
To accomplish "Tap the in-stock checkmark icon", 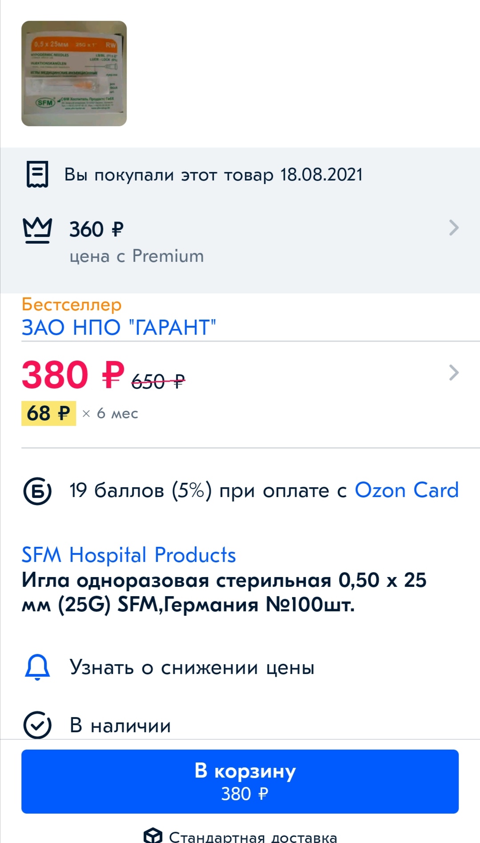I will 37,725.
